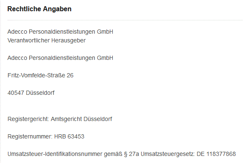Click the § 27a paragraph reference

132,154
